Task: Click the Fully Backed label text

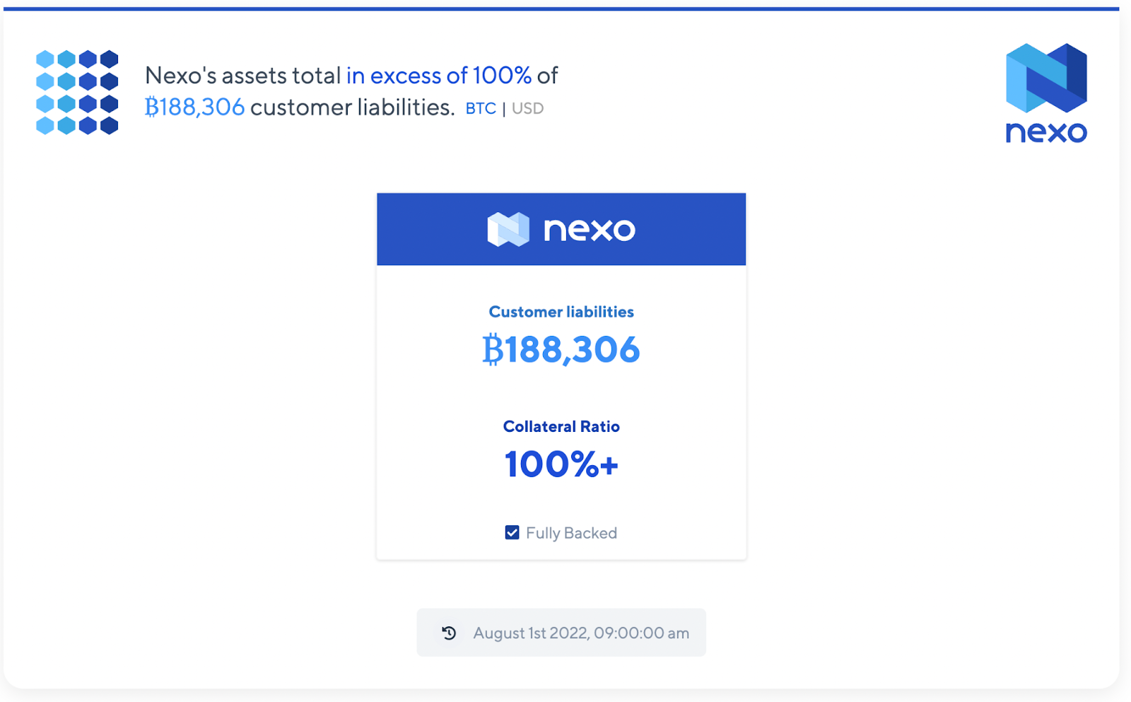Action: (571, 533)
